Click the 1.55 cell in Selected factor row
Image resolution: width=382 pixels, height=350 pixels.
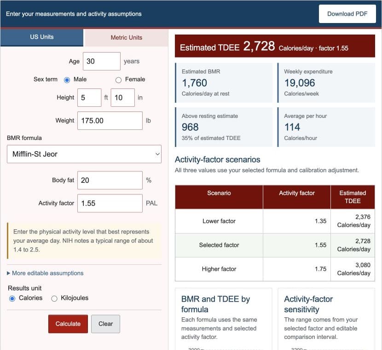tap(297, 245)
